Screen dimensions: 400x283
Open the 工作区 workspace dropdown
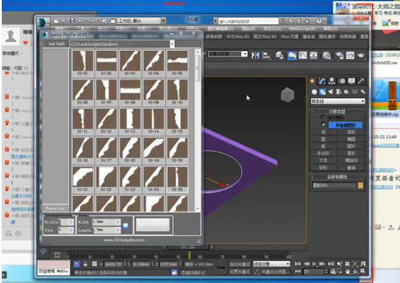(139, 21)
